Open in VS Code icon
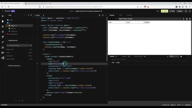The height and width of the screenshot is (108, 192). [3, 58]
